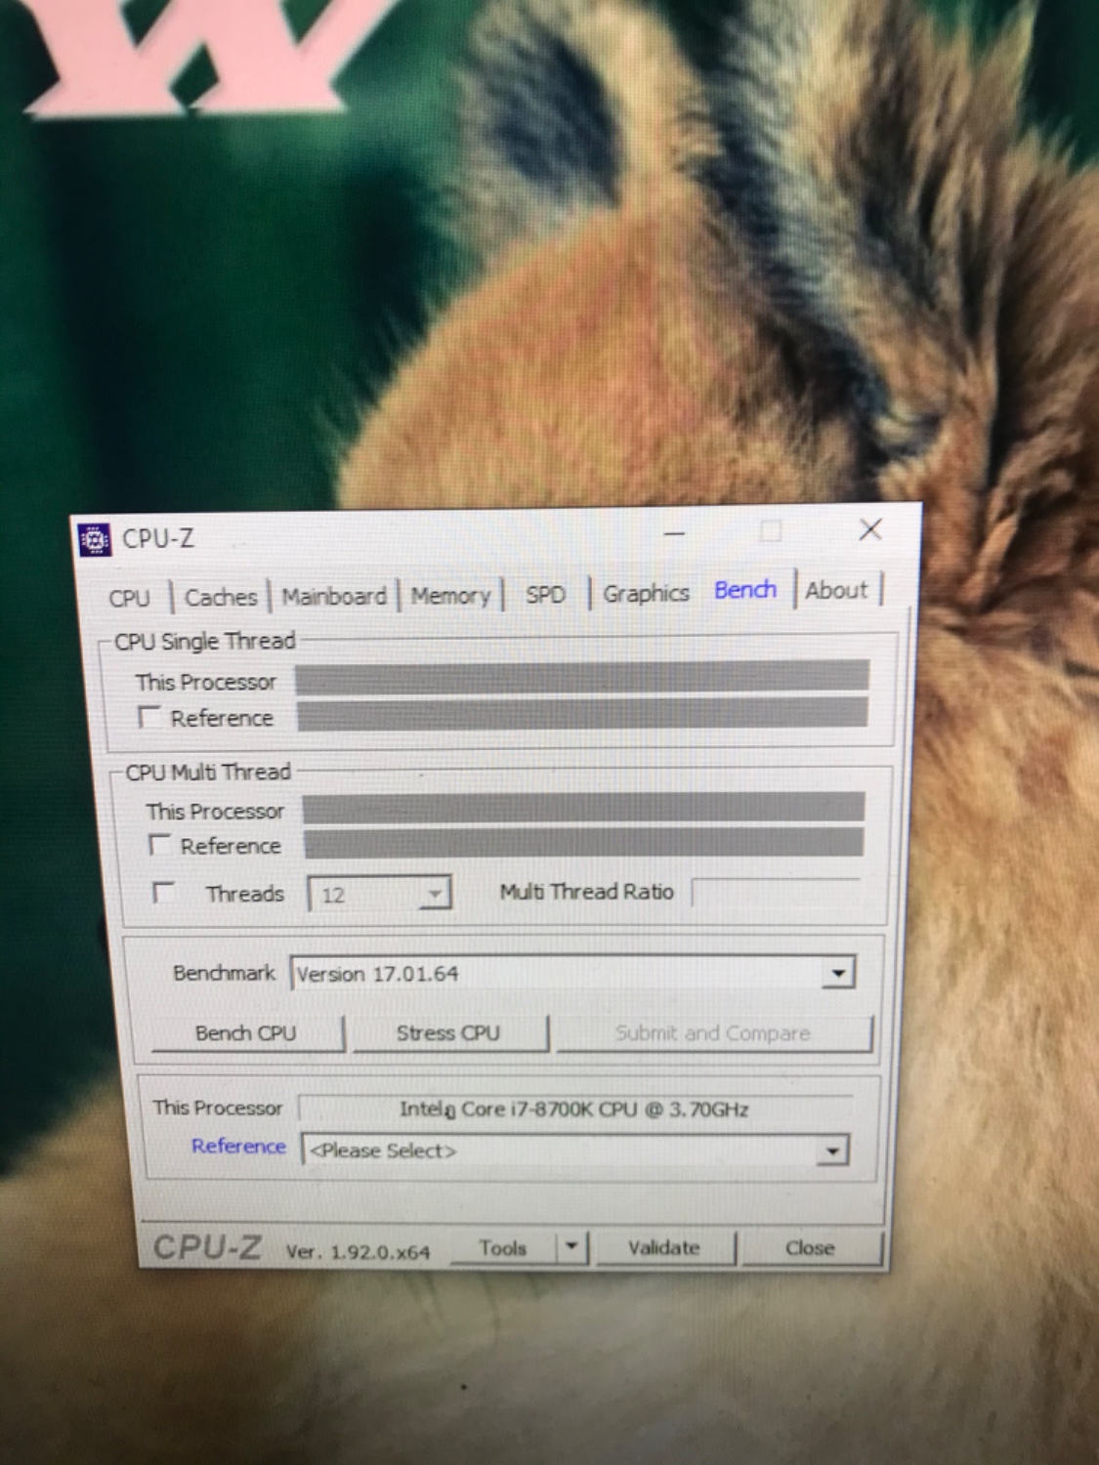The height and width of the screenshot is (1465, 1099).
Task: Open the SPD tab
Action: coord(545,594)
